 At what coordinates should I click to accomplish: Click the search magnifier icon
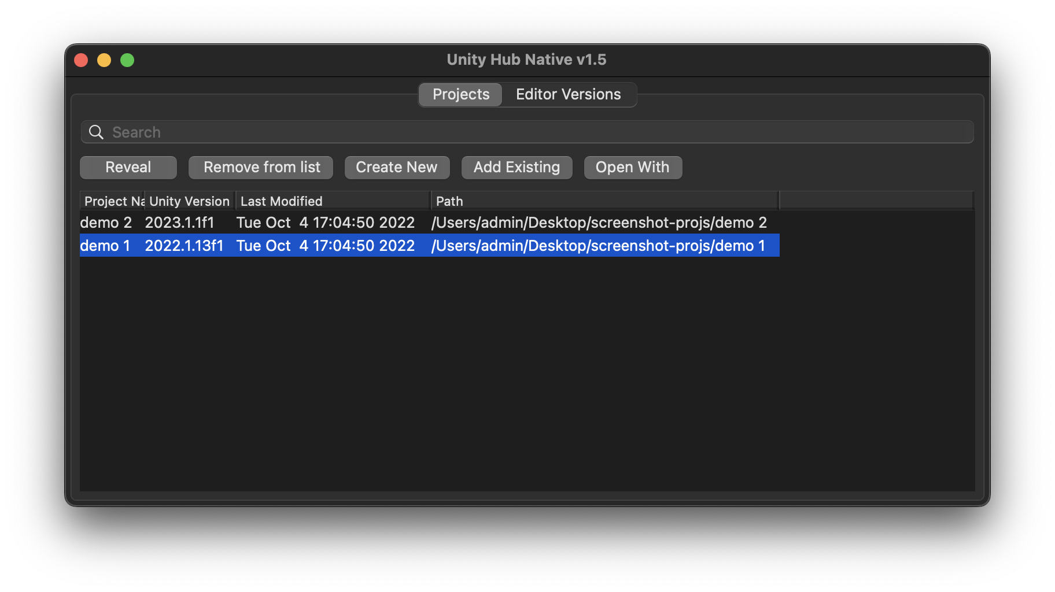tap(95, 132)
